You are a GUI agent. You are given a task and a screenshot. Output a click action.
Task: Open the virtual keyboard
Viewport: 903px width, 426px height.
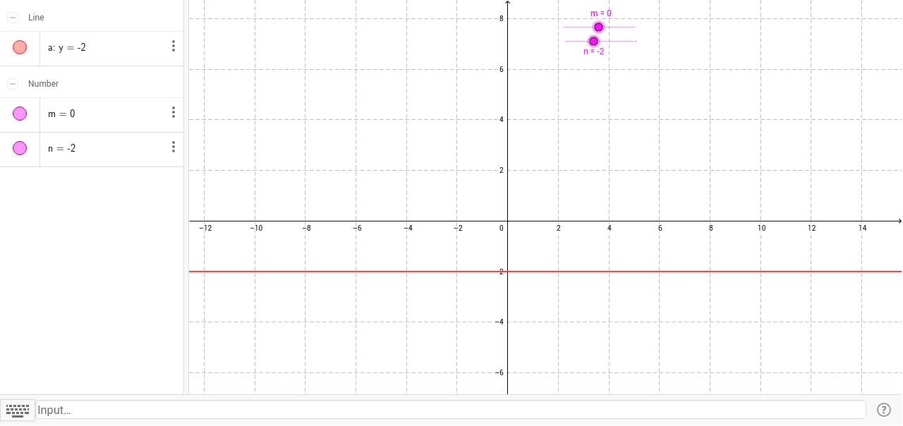[18, 410]
